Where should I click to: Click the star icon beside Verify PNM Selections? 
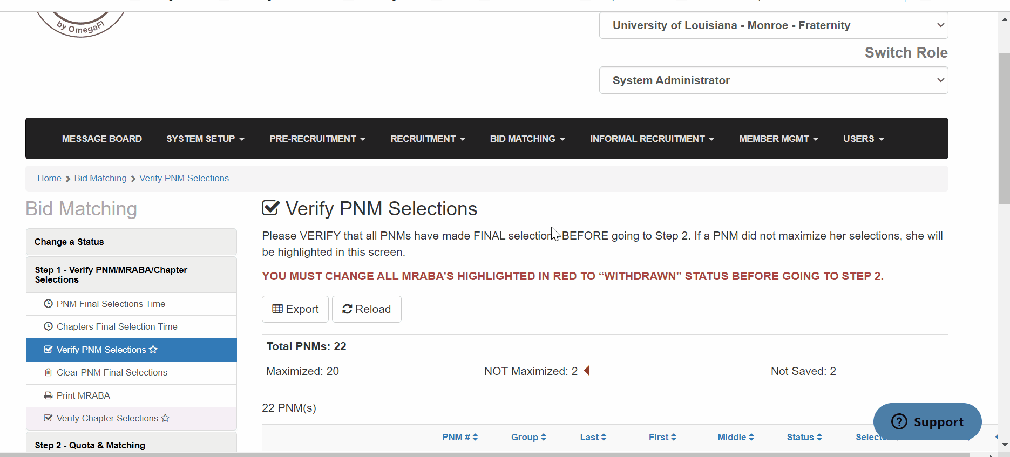[153, 350]
